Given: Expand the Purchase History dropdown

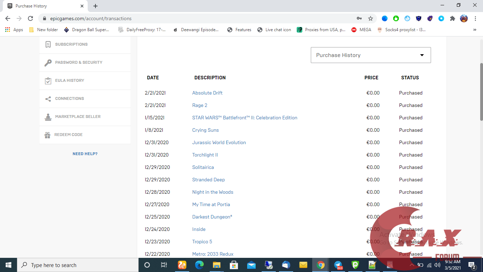Looking at the screenshot, I should coord(371,55).
